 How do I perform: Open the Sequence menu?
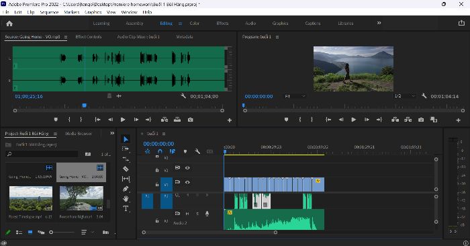click(49, 12)
